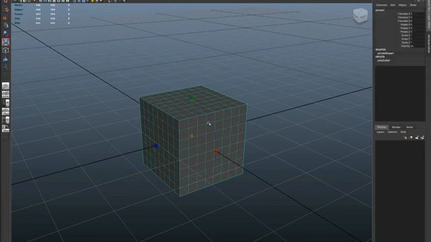The height and width of the screenshot is (242, 431).
Task: Click the Faces row in the HUD
Action: tap(42, 14)
